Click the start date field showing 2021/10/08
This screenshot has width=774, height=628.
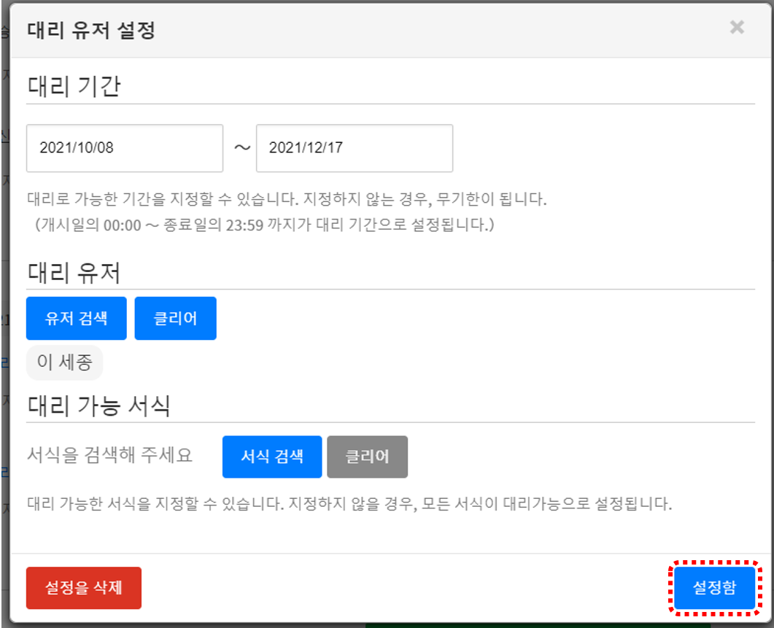coord(124,148)
